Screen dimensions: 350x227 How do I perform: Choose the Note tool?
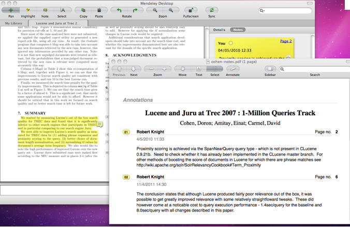point(45,10)
